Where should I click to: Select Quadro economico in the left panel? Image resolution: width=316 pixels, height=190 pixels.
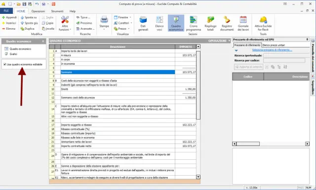pyautogui.click(x=20, y=49)
